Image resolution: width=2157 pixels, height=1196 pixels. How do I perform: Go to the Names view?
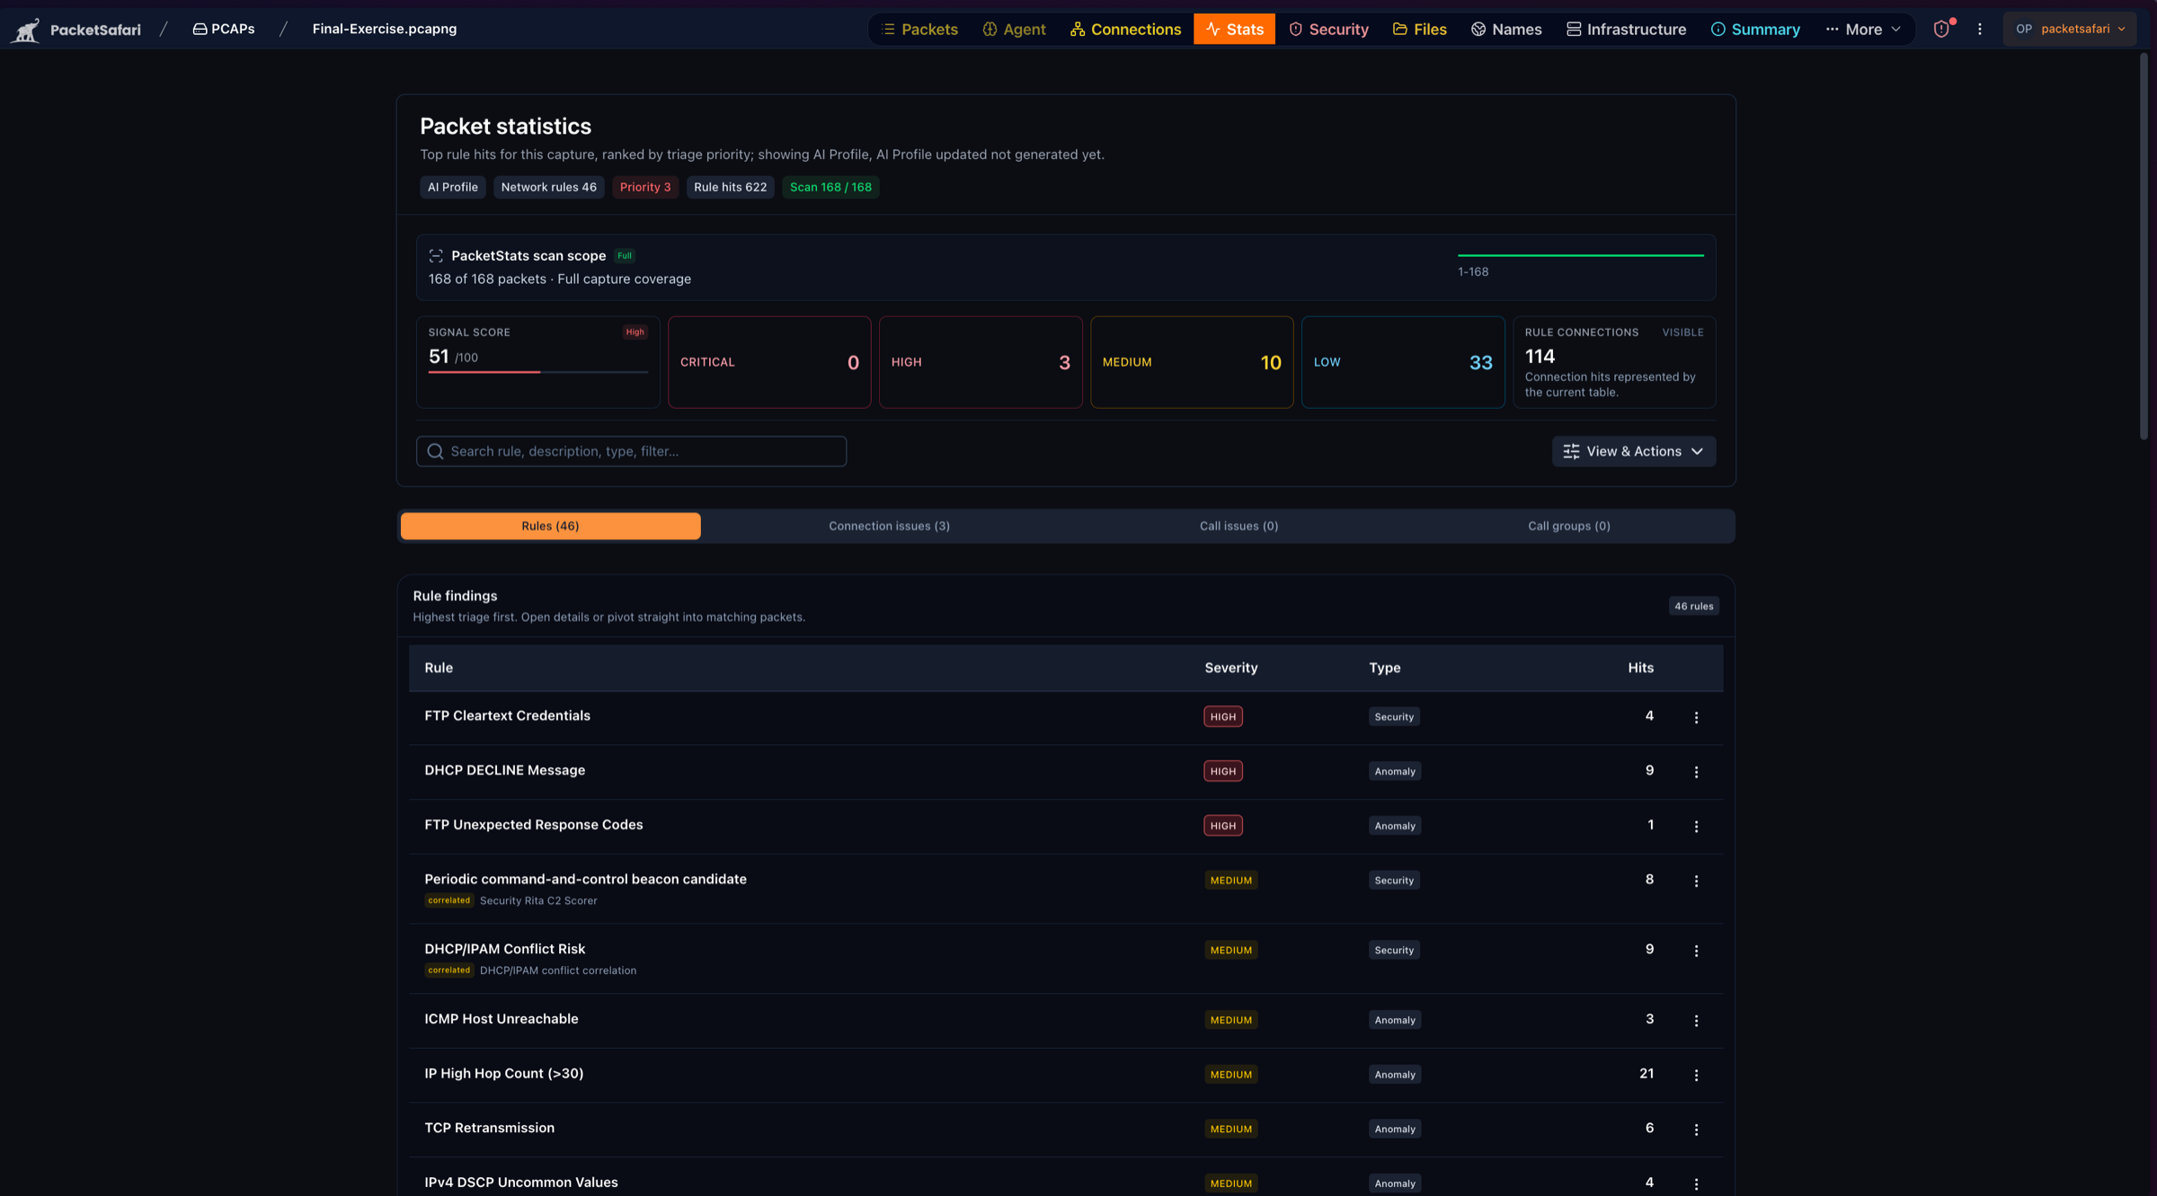tap(1506, 29)
